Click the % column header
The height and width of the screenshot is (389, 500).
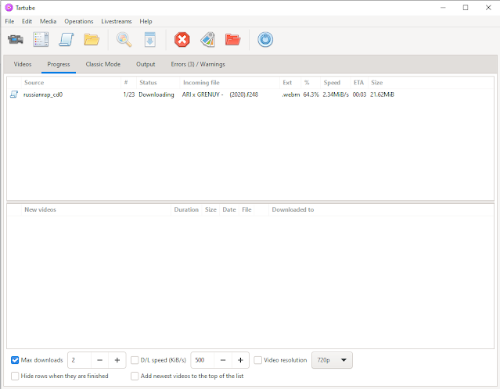point(311,83)
